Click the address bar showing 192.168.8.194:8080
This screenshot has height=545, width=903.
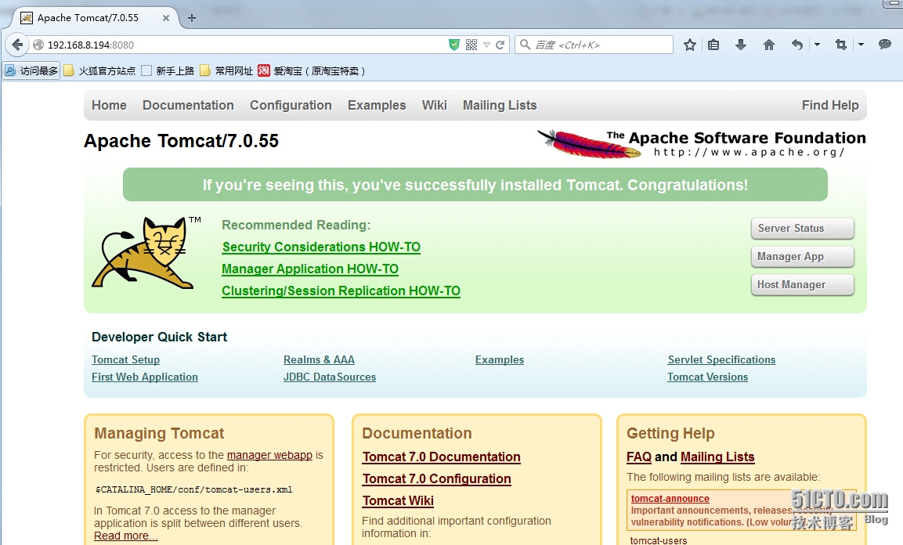pos(242,45)
